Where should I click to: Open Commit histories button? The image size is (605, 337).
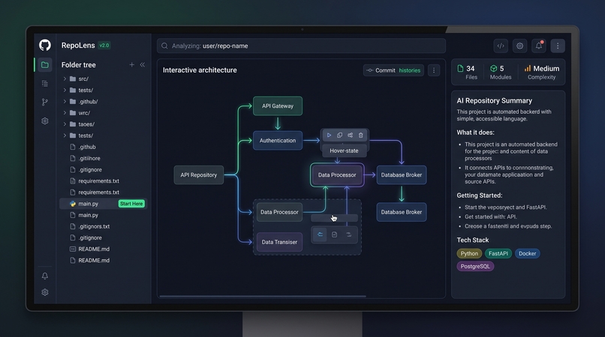coord(393,70)
